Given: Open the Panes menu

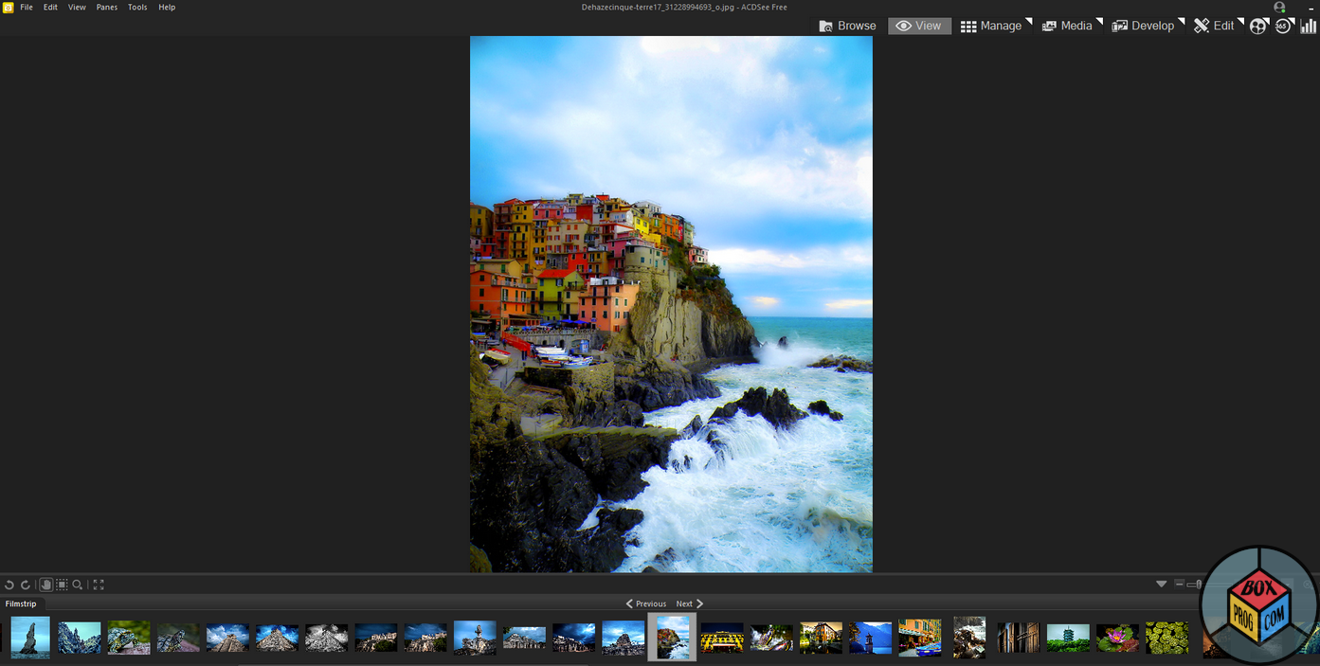Looking at the screenshot, I should [x=107, y=7].
